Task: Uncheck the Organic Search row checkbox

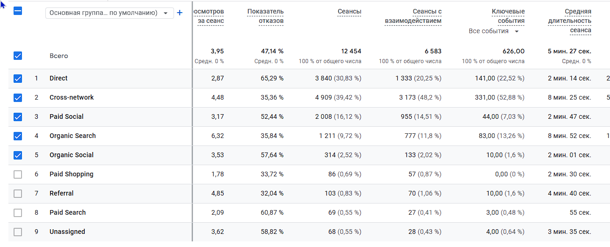Action: pyautogui.click(x=18, y=136)
